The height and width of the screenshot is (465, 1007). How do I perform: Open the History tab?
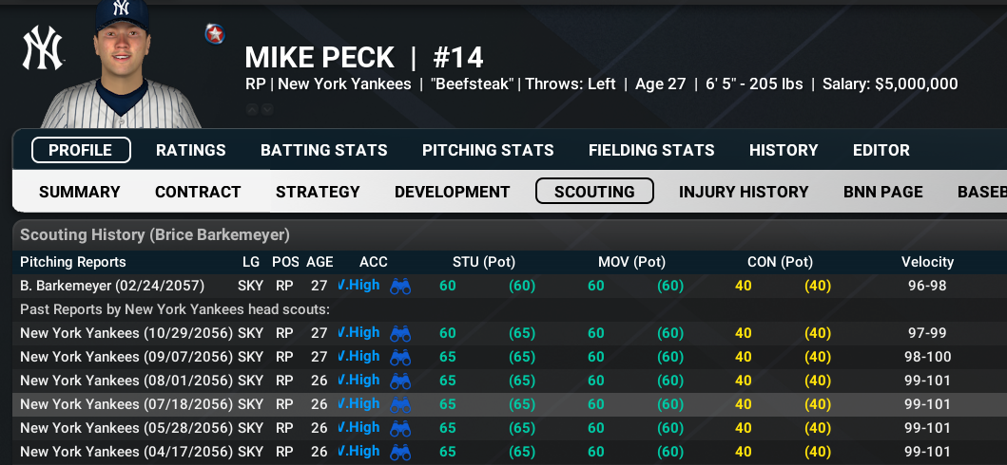[x=784, y=151]
